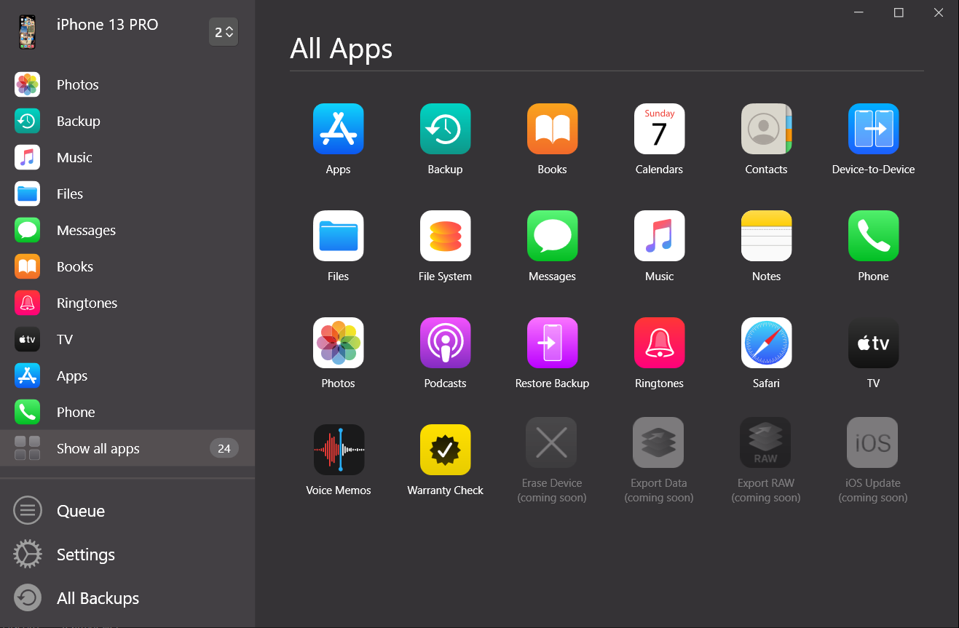Open the Notes app icon
The image size is (959, 628).
766,236
